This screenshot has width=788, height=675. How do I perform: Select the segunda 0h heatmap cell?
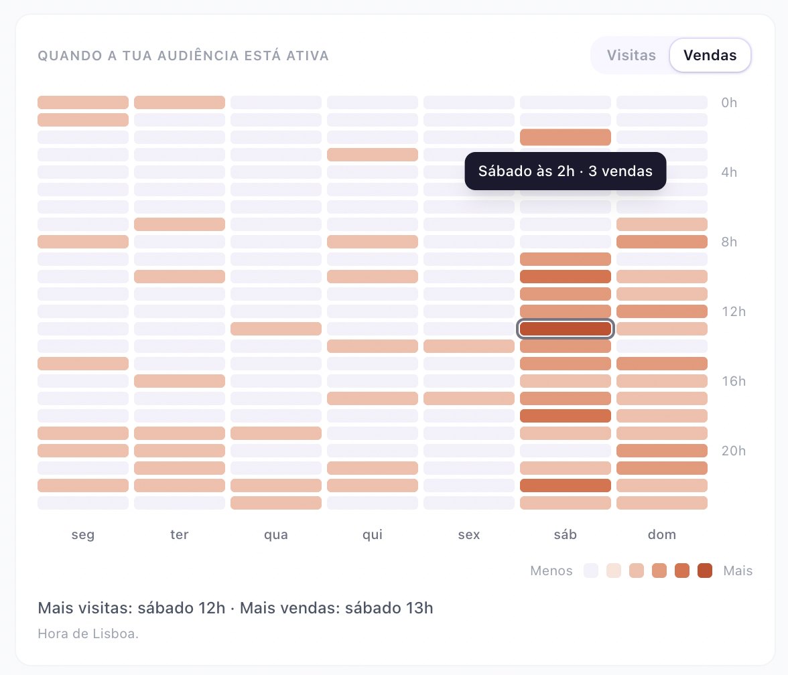(83, 102)
